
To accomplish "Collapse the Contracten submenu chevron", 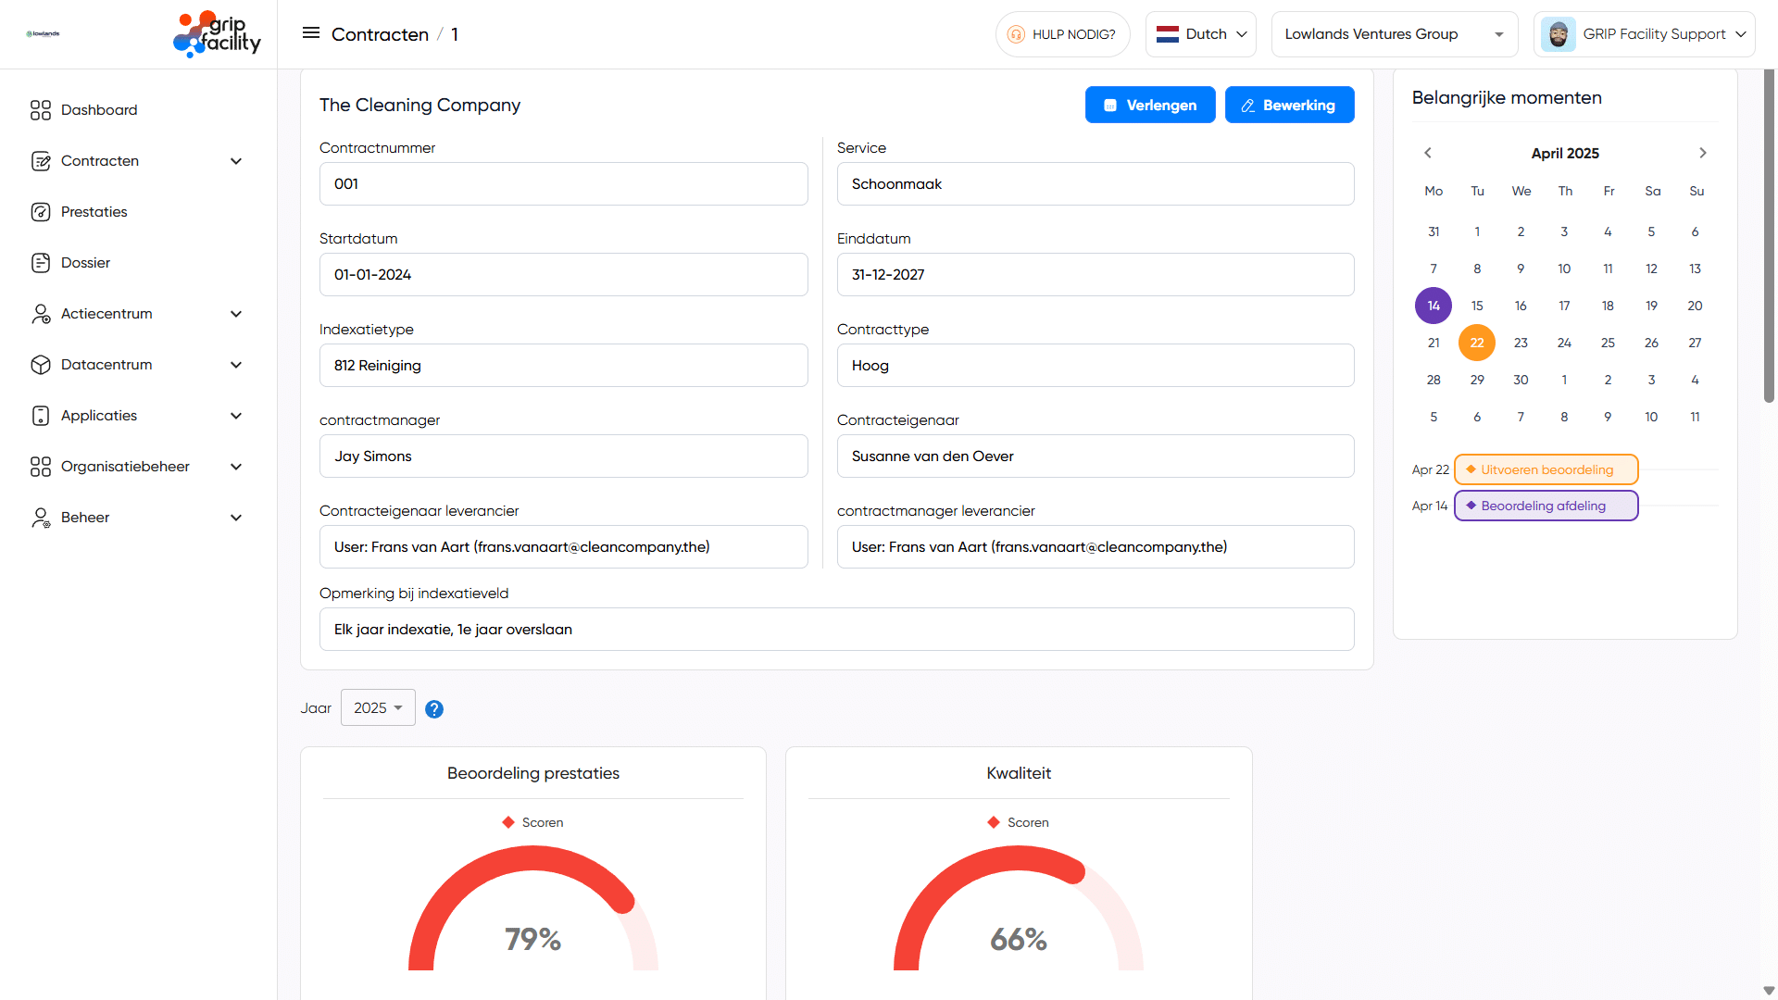I will (237, 160).
